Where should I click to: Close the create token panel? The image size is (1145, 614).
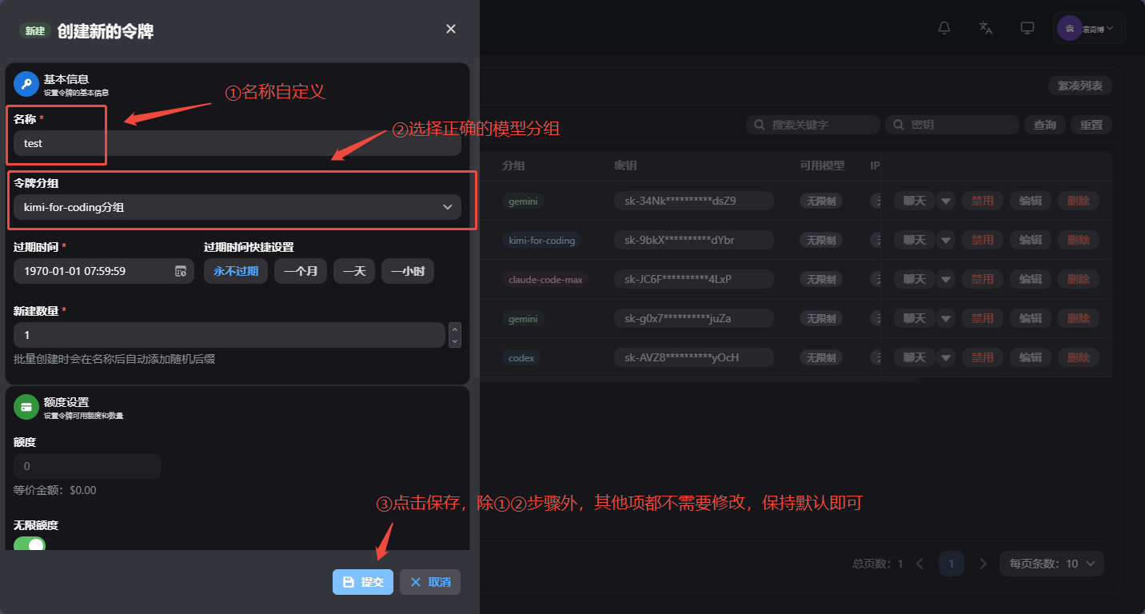click(451, 29)
